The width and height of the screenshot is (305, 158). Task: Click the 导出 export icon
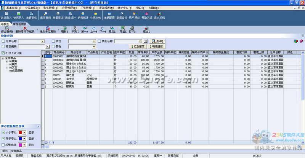coord(123,29)
